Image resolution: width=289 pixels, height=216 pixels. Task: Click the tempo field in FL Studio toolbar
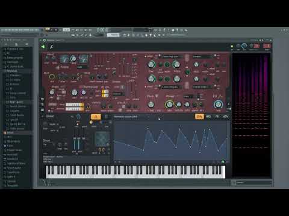(66, 30)
